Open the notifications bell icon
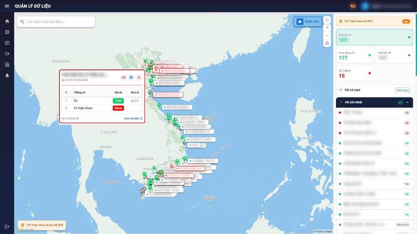Viewport: 417px width, 234px height. pos(6,74)
